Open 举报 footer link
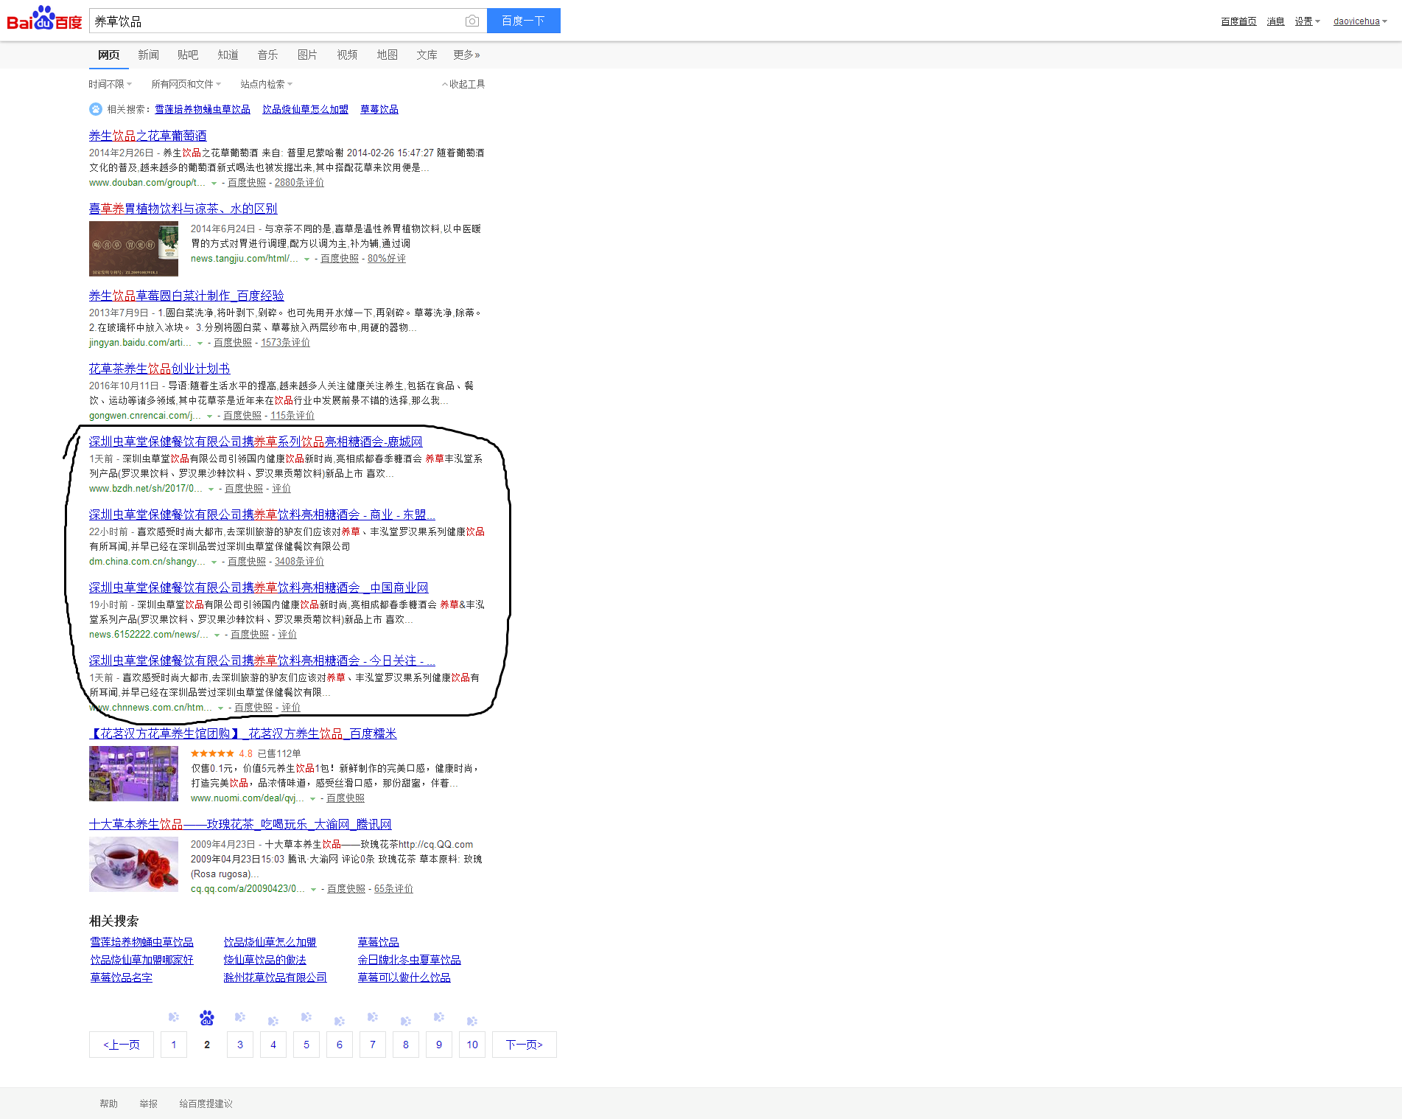 [x=148, y=1104]
